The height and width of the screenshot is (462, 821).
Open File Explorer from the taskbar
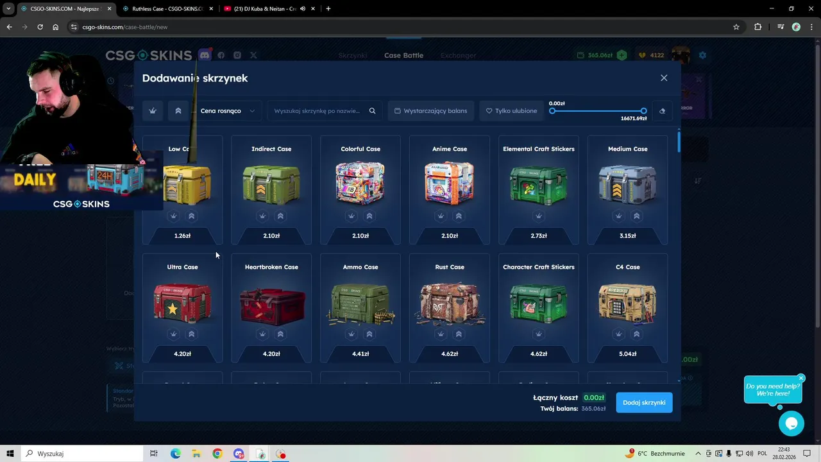tap(196, 454)
